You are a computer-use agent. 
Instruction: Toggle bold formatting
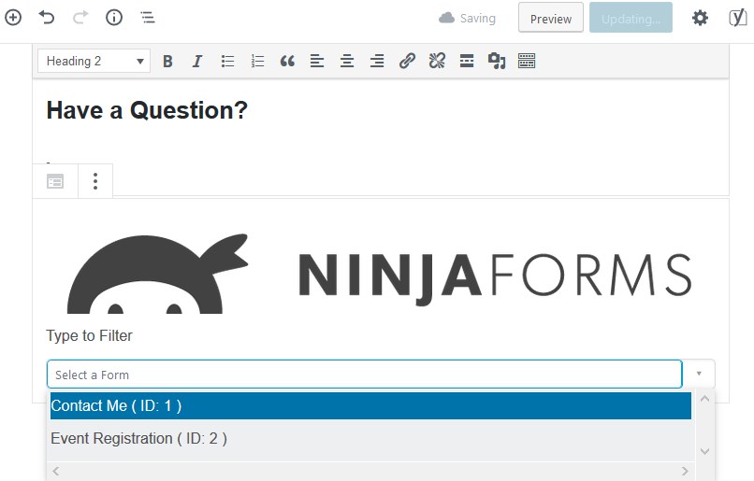click(167, 61)
